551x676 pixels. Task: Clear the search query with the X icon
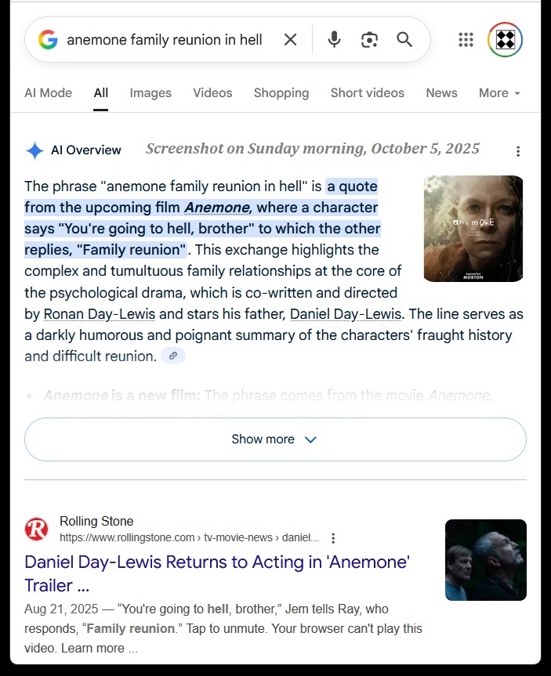[x=290, y=40]
